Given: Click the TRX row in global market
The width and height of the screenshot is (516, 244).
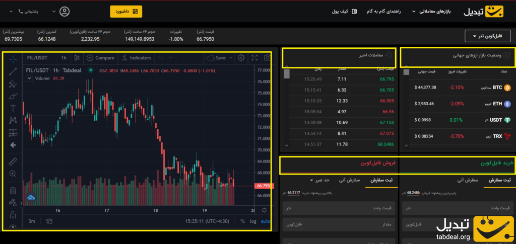Looking at the screenshot, I should (461, 136).
